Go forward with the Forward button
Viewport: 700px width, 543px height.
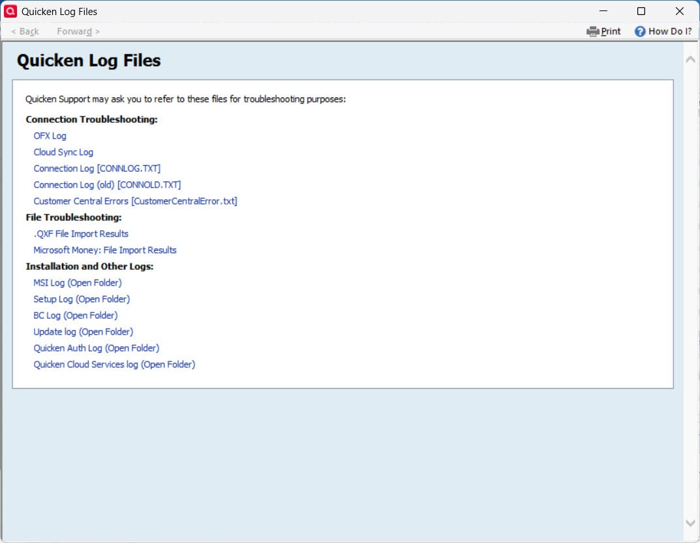[x=78, y=31]
